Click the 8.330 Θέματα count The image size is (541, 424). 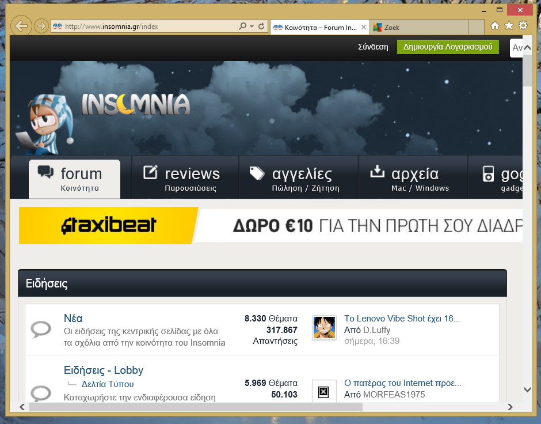(x=271, y=319)
